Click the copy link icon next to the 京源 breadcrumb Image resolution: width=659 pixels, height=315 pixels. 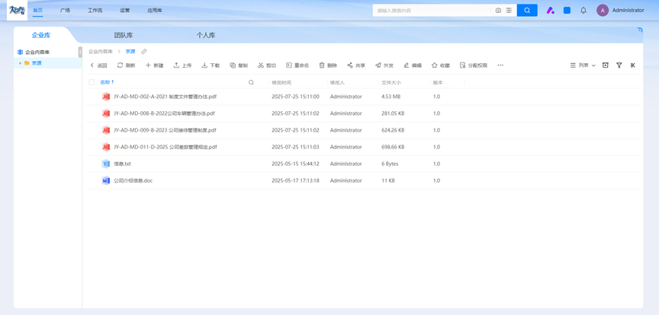coord(143,52)
